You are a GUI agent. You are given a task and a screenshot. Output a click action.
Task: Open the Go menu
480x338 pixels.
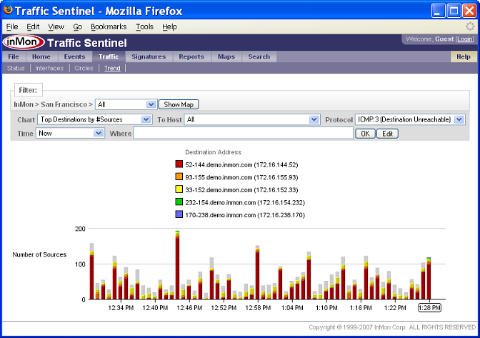(77, 26)
